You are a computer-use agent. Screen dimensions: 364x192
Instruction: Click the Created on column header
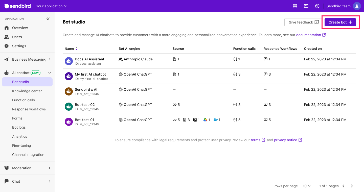(x=313, y=49)
